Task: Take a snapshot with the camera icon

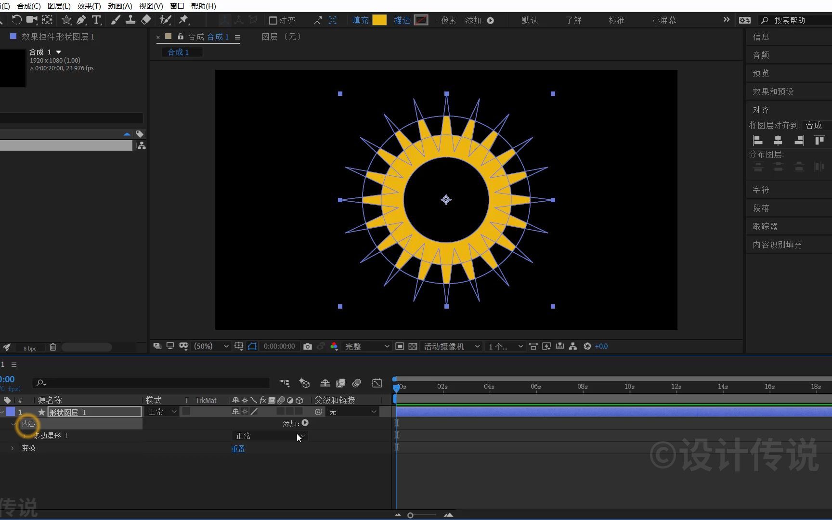Action: point(308,346)
